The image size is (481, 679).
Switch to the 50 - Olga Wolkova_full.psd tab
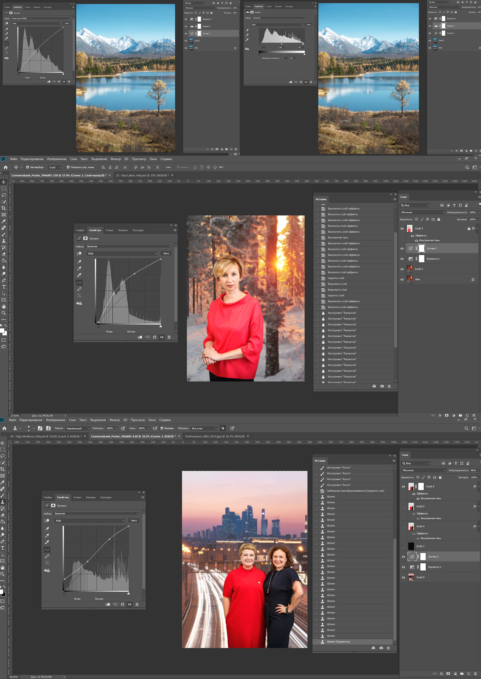click(x=46, y=436)
